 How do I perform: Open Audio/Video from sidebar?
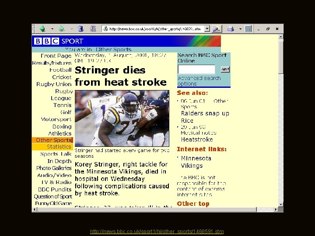[x=54, y=175]
